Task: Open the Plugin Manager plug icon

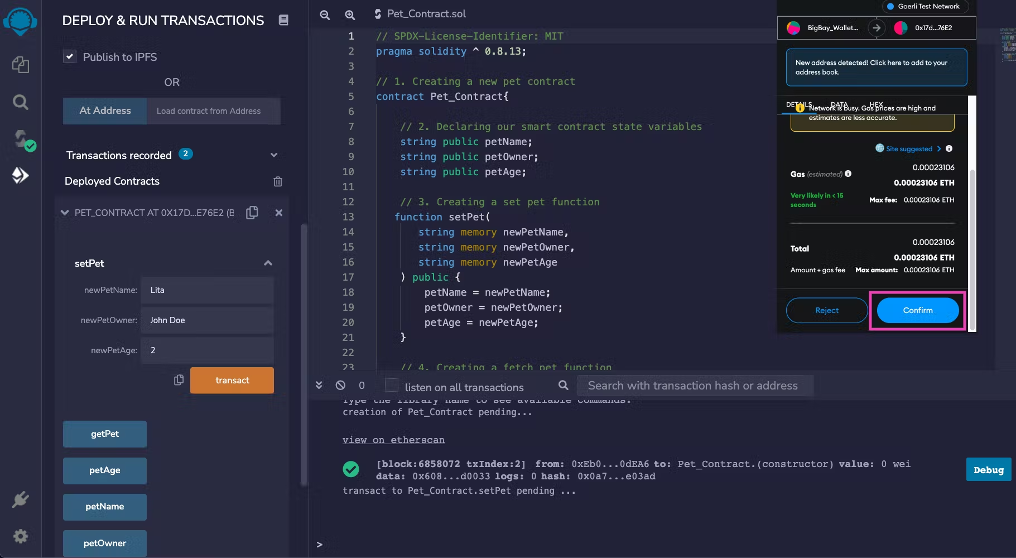Action: click(21, 499)
